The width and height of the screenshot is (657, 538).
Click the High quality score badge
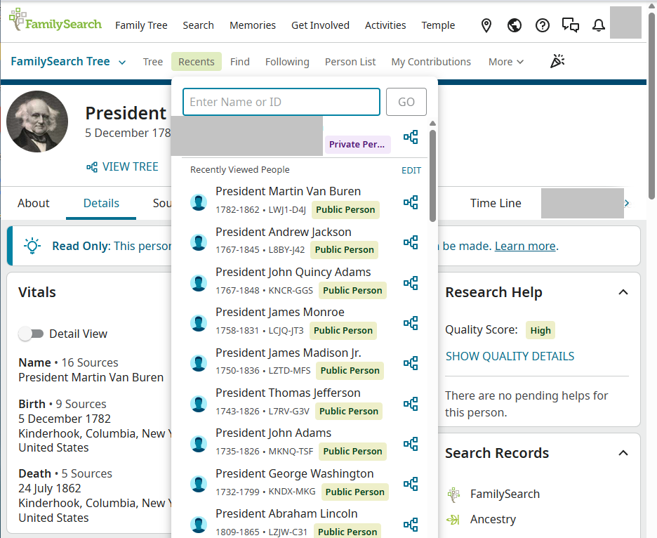[540, 330]
